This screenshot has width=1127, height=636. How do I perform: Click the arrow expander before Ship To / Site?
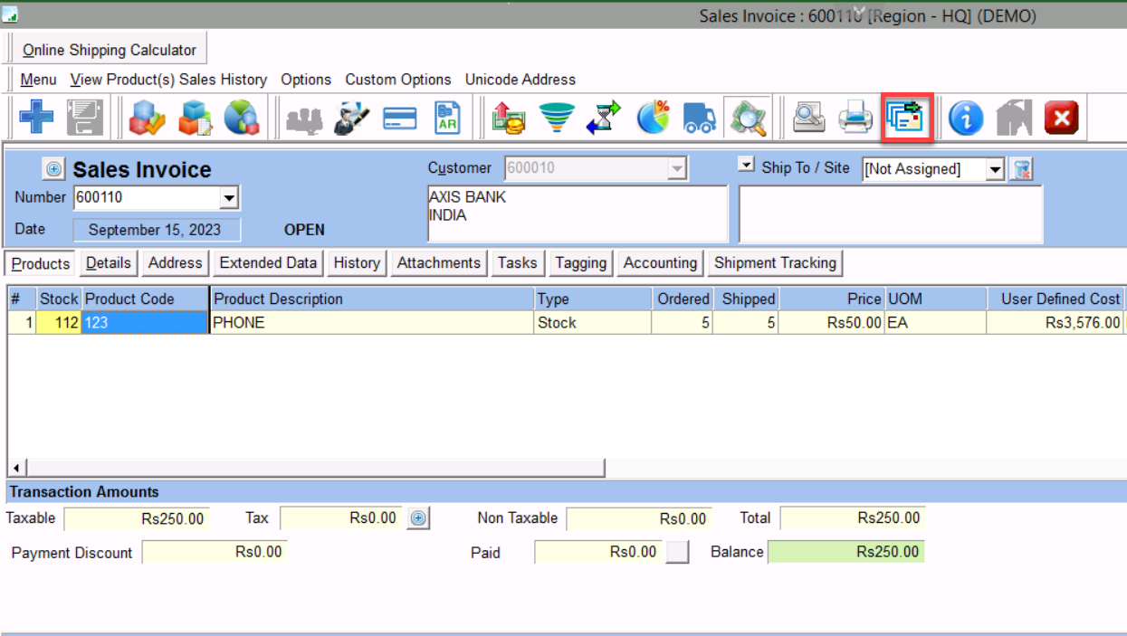(x=746, y=165)
